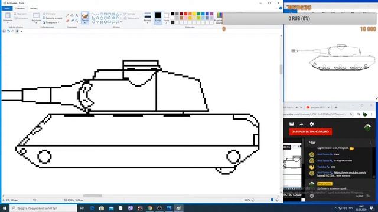Screen dimensions: 378x212
Task: Choose the rectangle shape in Shapes gallery
Action: (105, 14)
